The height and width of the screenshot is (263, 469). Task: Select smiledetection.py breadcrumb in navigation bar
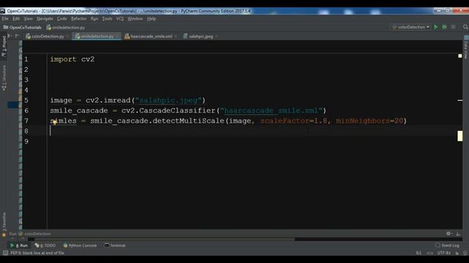tap(65, 28)
